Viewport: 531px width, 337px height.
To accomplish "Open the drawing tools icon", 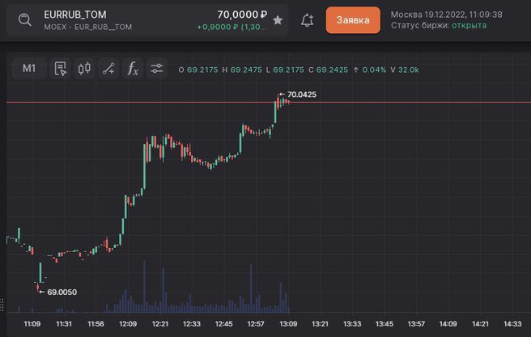I will coord(108,69).
